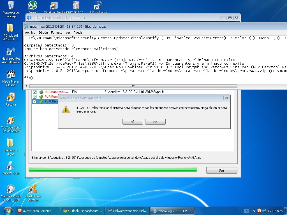The image size is (287, 215).
Task: Switch to mbam-log Notepad taskbar item
Action: click(x=172, y=211)
